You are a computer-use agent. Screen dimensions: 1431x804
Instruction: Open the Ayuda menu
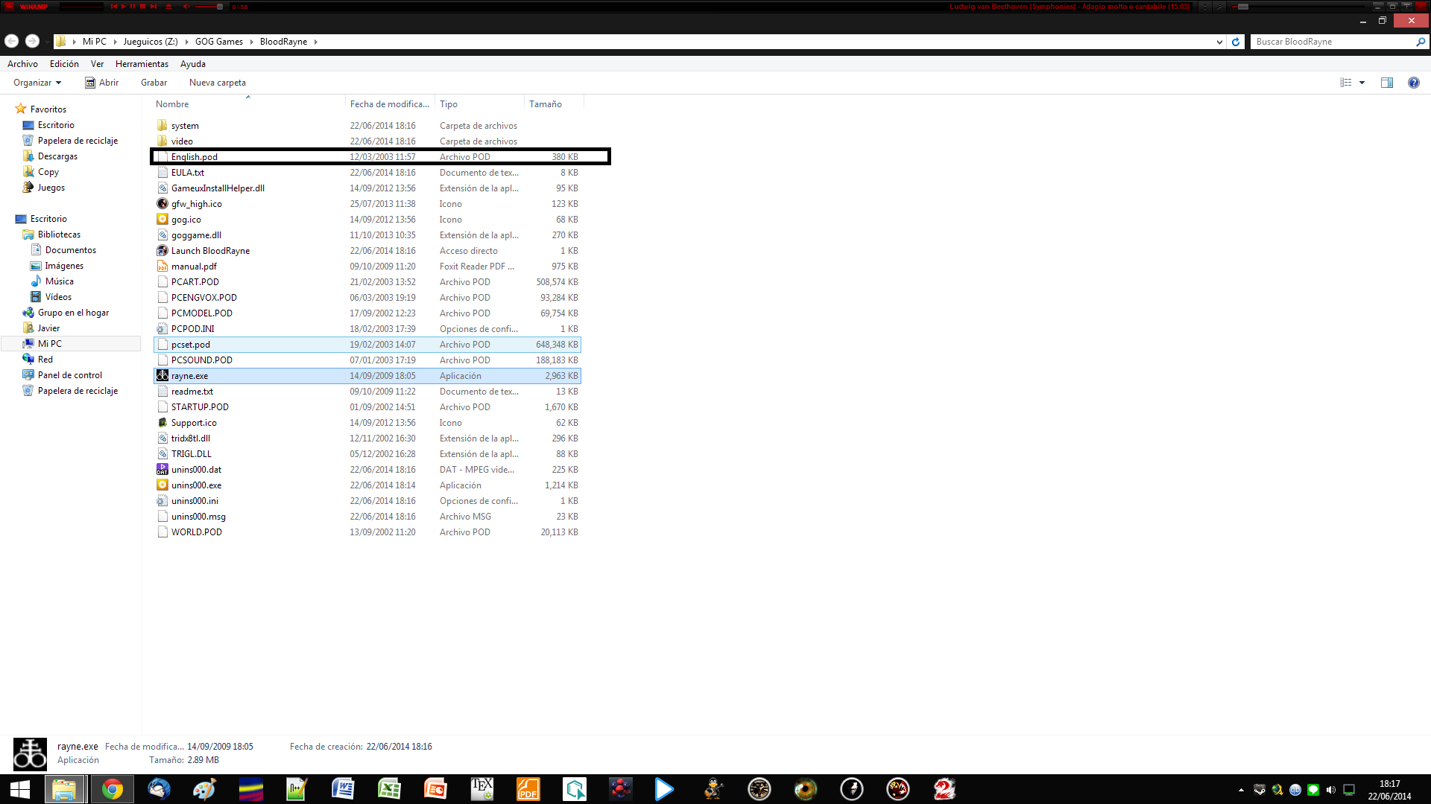(x=192, y=64)
